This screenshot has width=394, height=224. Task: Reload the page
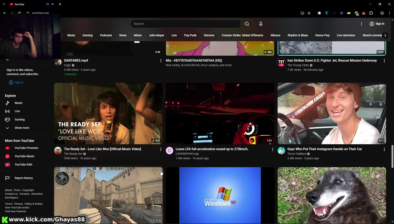(x=19, y=13)
